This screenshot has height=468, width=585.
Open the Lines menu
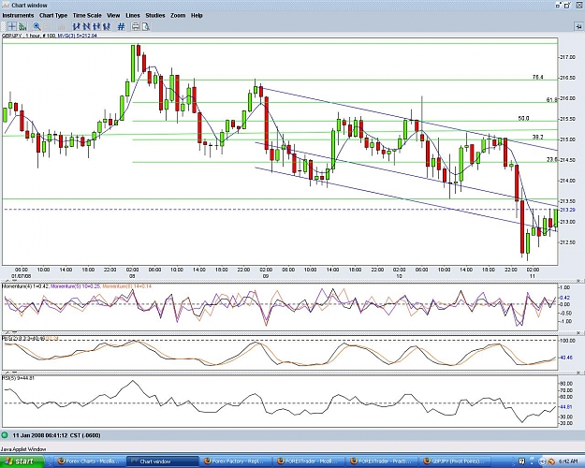133,15
